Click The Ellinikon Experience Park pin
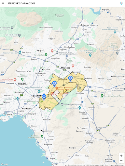Screen dimensions: 125x166 (42, 136)
